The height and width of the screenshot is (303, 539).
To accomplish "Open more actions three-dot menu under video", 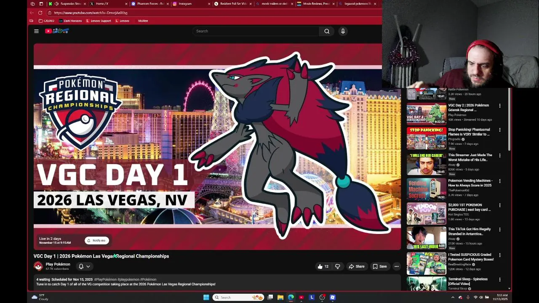I will pyautogui.click(x=396, y=266).
